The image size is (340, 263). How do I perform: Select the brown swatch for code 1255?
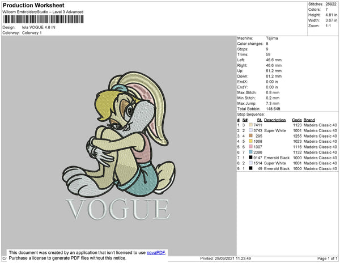250,135
